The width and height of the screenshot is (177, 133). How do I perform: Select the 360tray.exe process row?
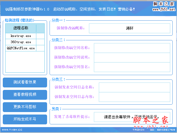point(25,42)
